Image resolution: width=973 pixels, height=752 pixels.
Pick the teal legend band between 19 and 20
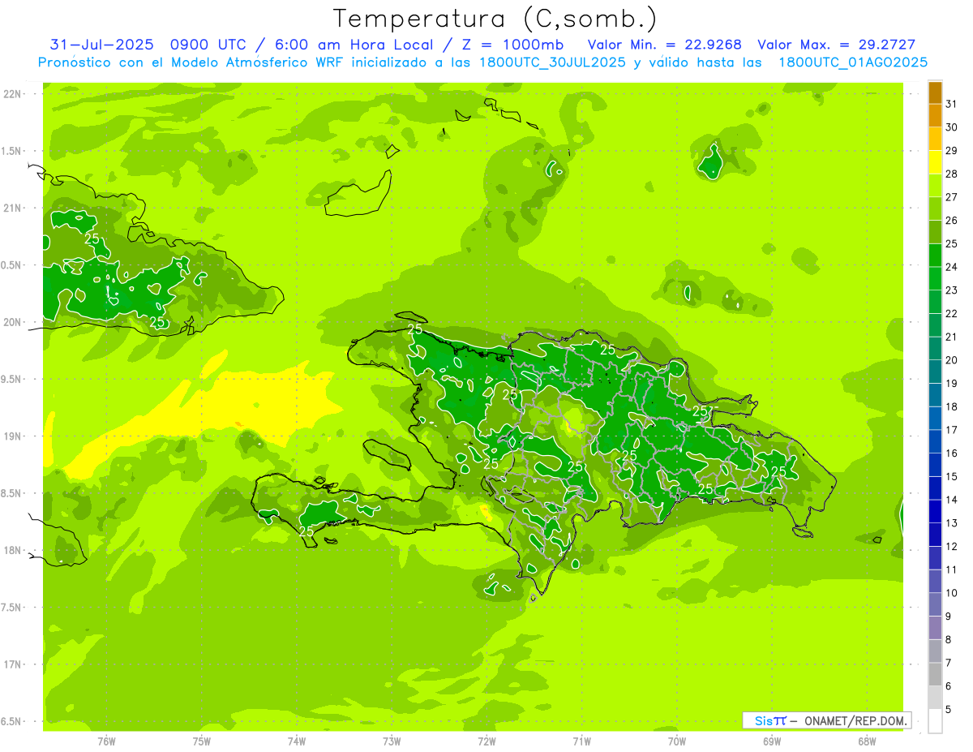[x=935, y=372]
